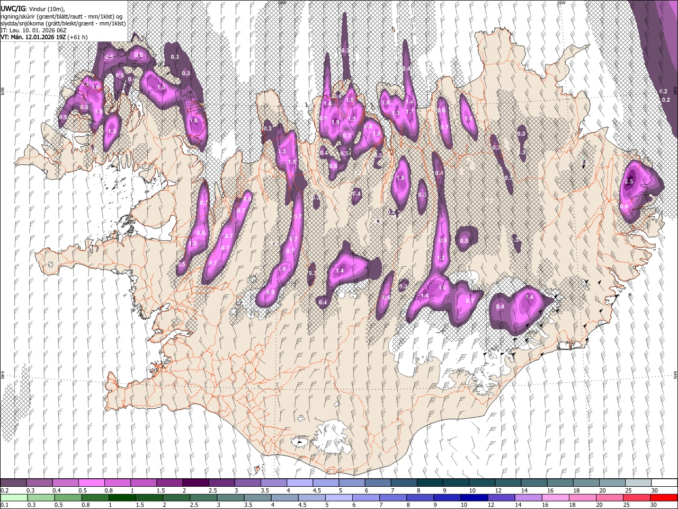The height and width of the screenshot is (509, 678).
Task: Pick the dark navy 10 swatch in rain legend
Action: tap(473, 497)
